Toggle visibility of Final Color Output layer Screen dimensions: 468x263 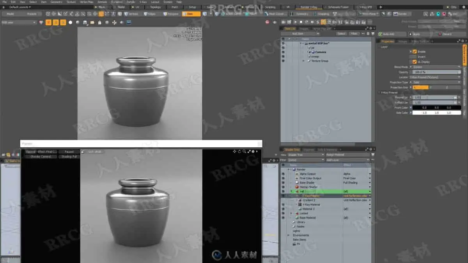pos(283,178)
